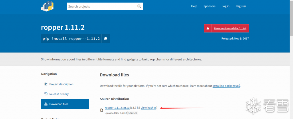Click Uploaded Nov 9, 2017 text
293x119 pixels.
coord(116,113)
